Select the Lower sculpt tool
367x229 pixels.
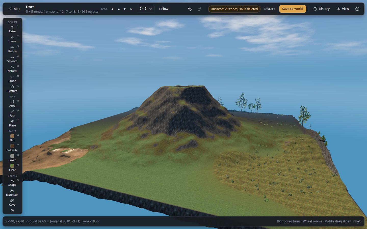click(x=12, y=39)
